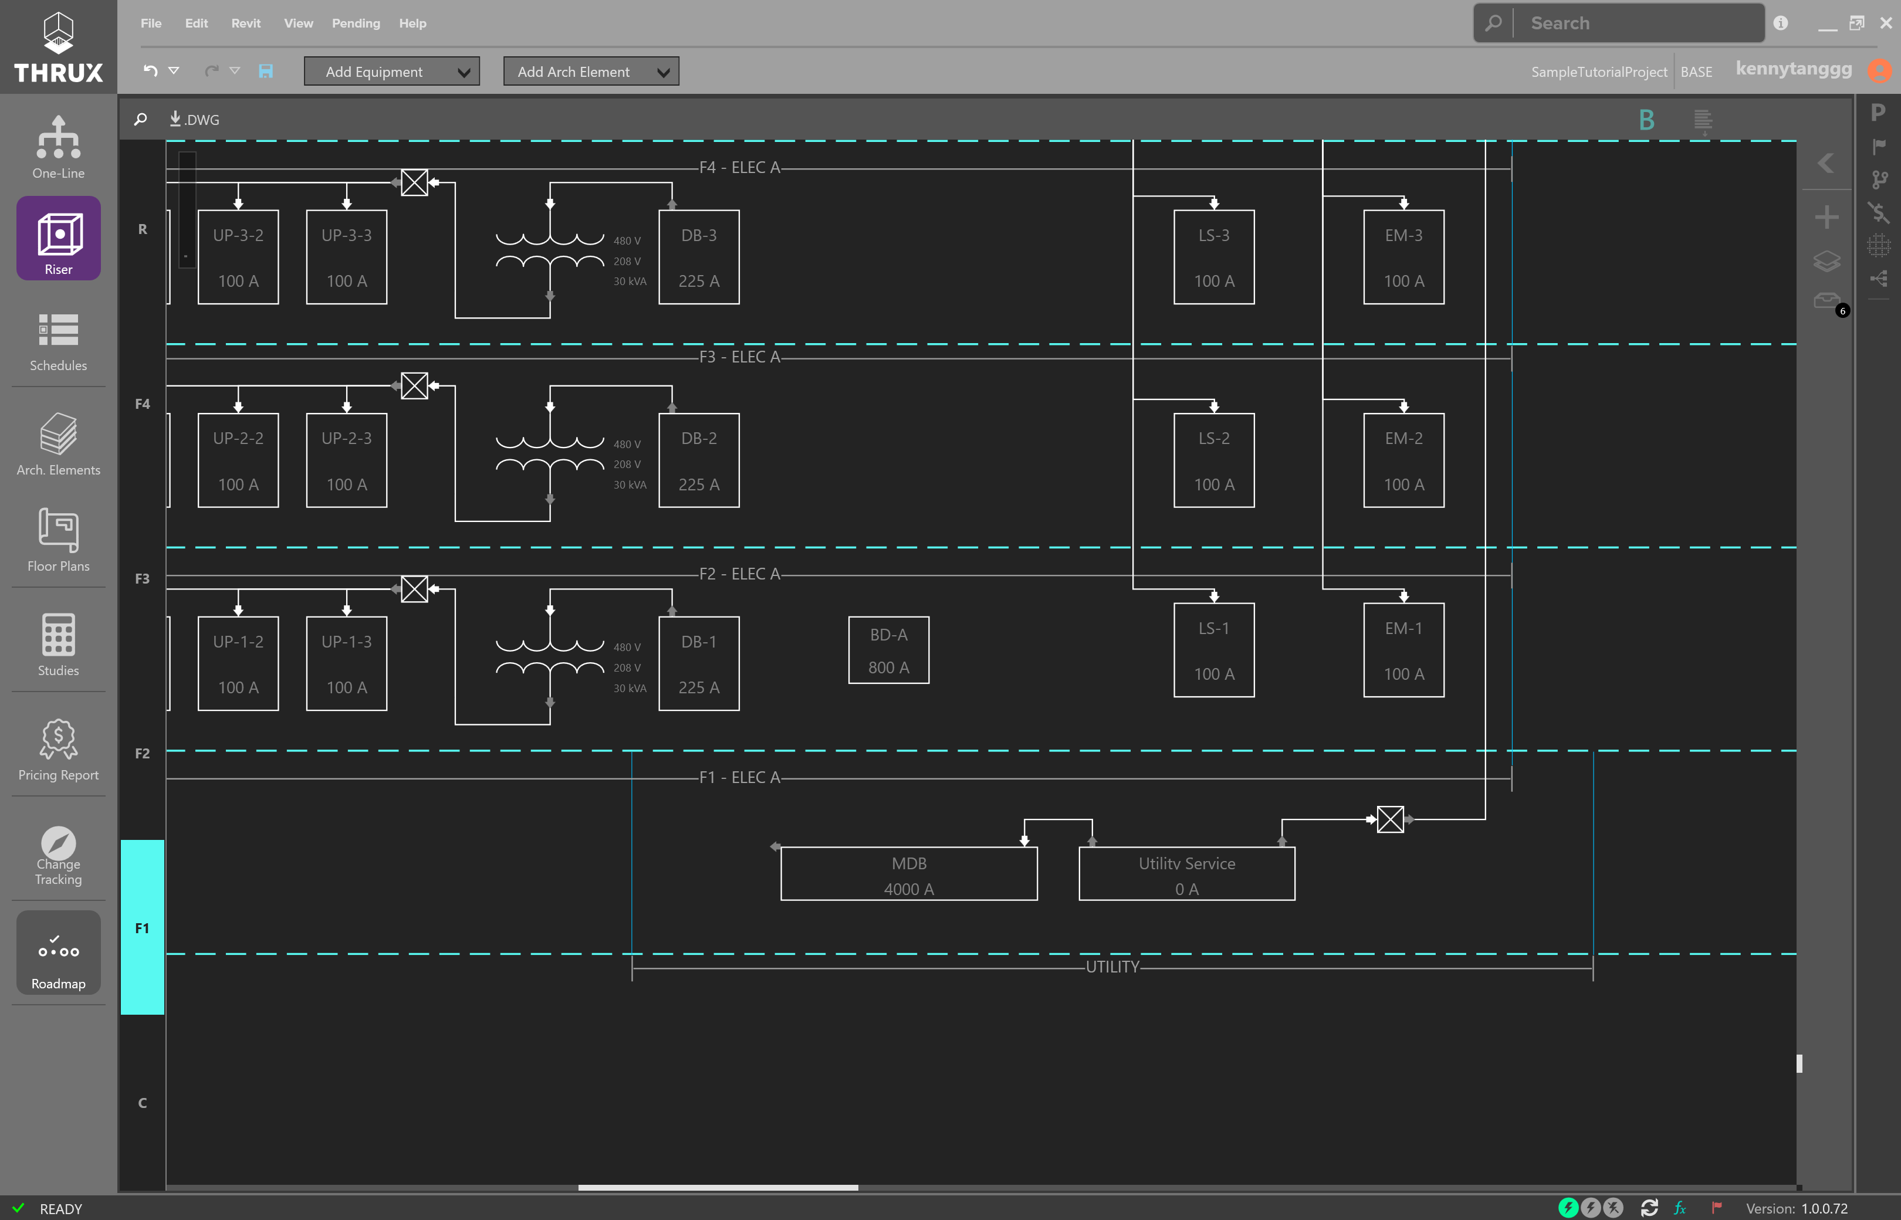
Task: Open the Pricing Report
Action: click(58, 750)
